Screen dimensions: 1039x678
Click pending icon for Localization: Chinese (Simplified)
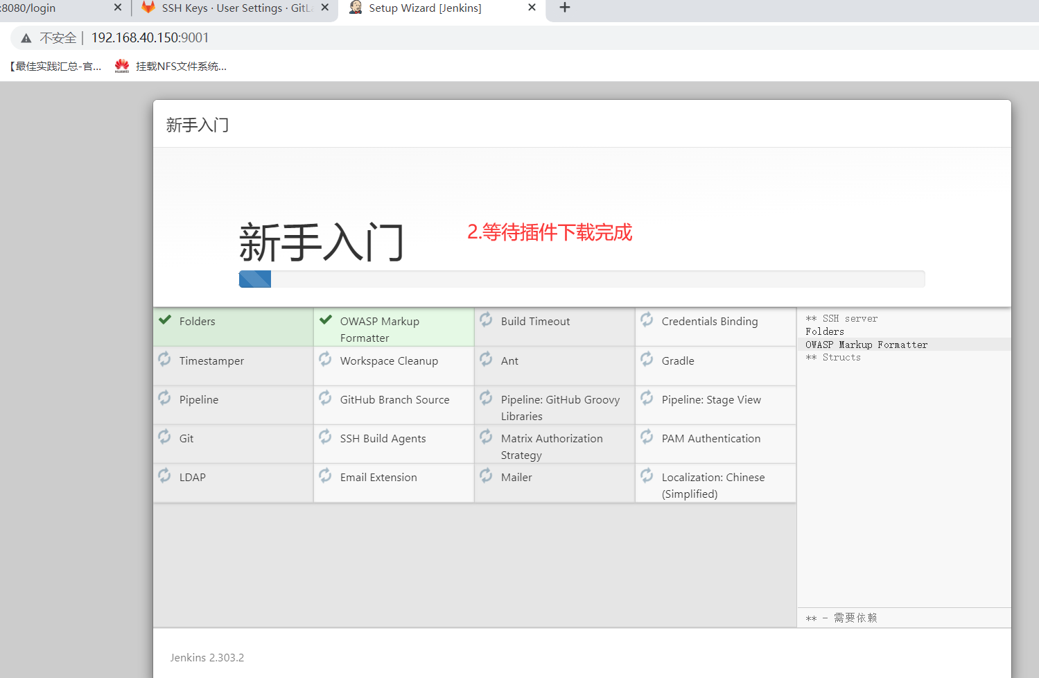[647, 476]
